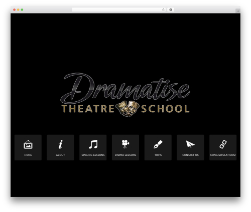Click the THEATRE gold text
This screenshot has height=212, width=251.
[88, 109]
